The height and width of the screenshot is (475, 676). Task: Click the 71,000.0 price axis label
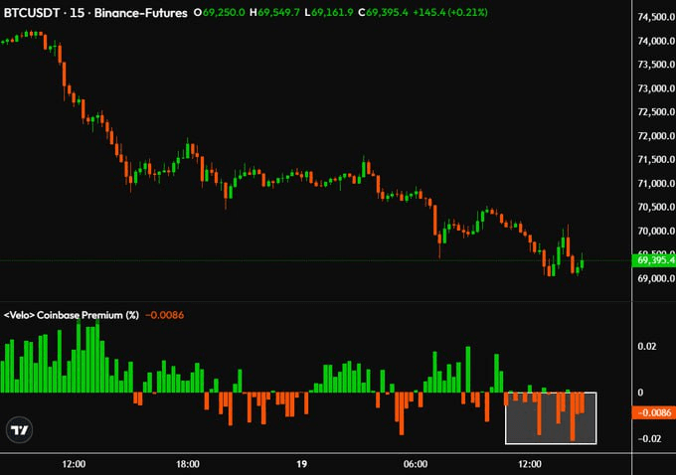coord(655,184)
